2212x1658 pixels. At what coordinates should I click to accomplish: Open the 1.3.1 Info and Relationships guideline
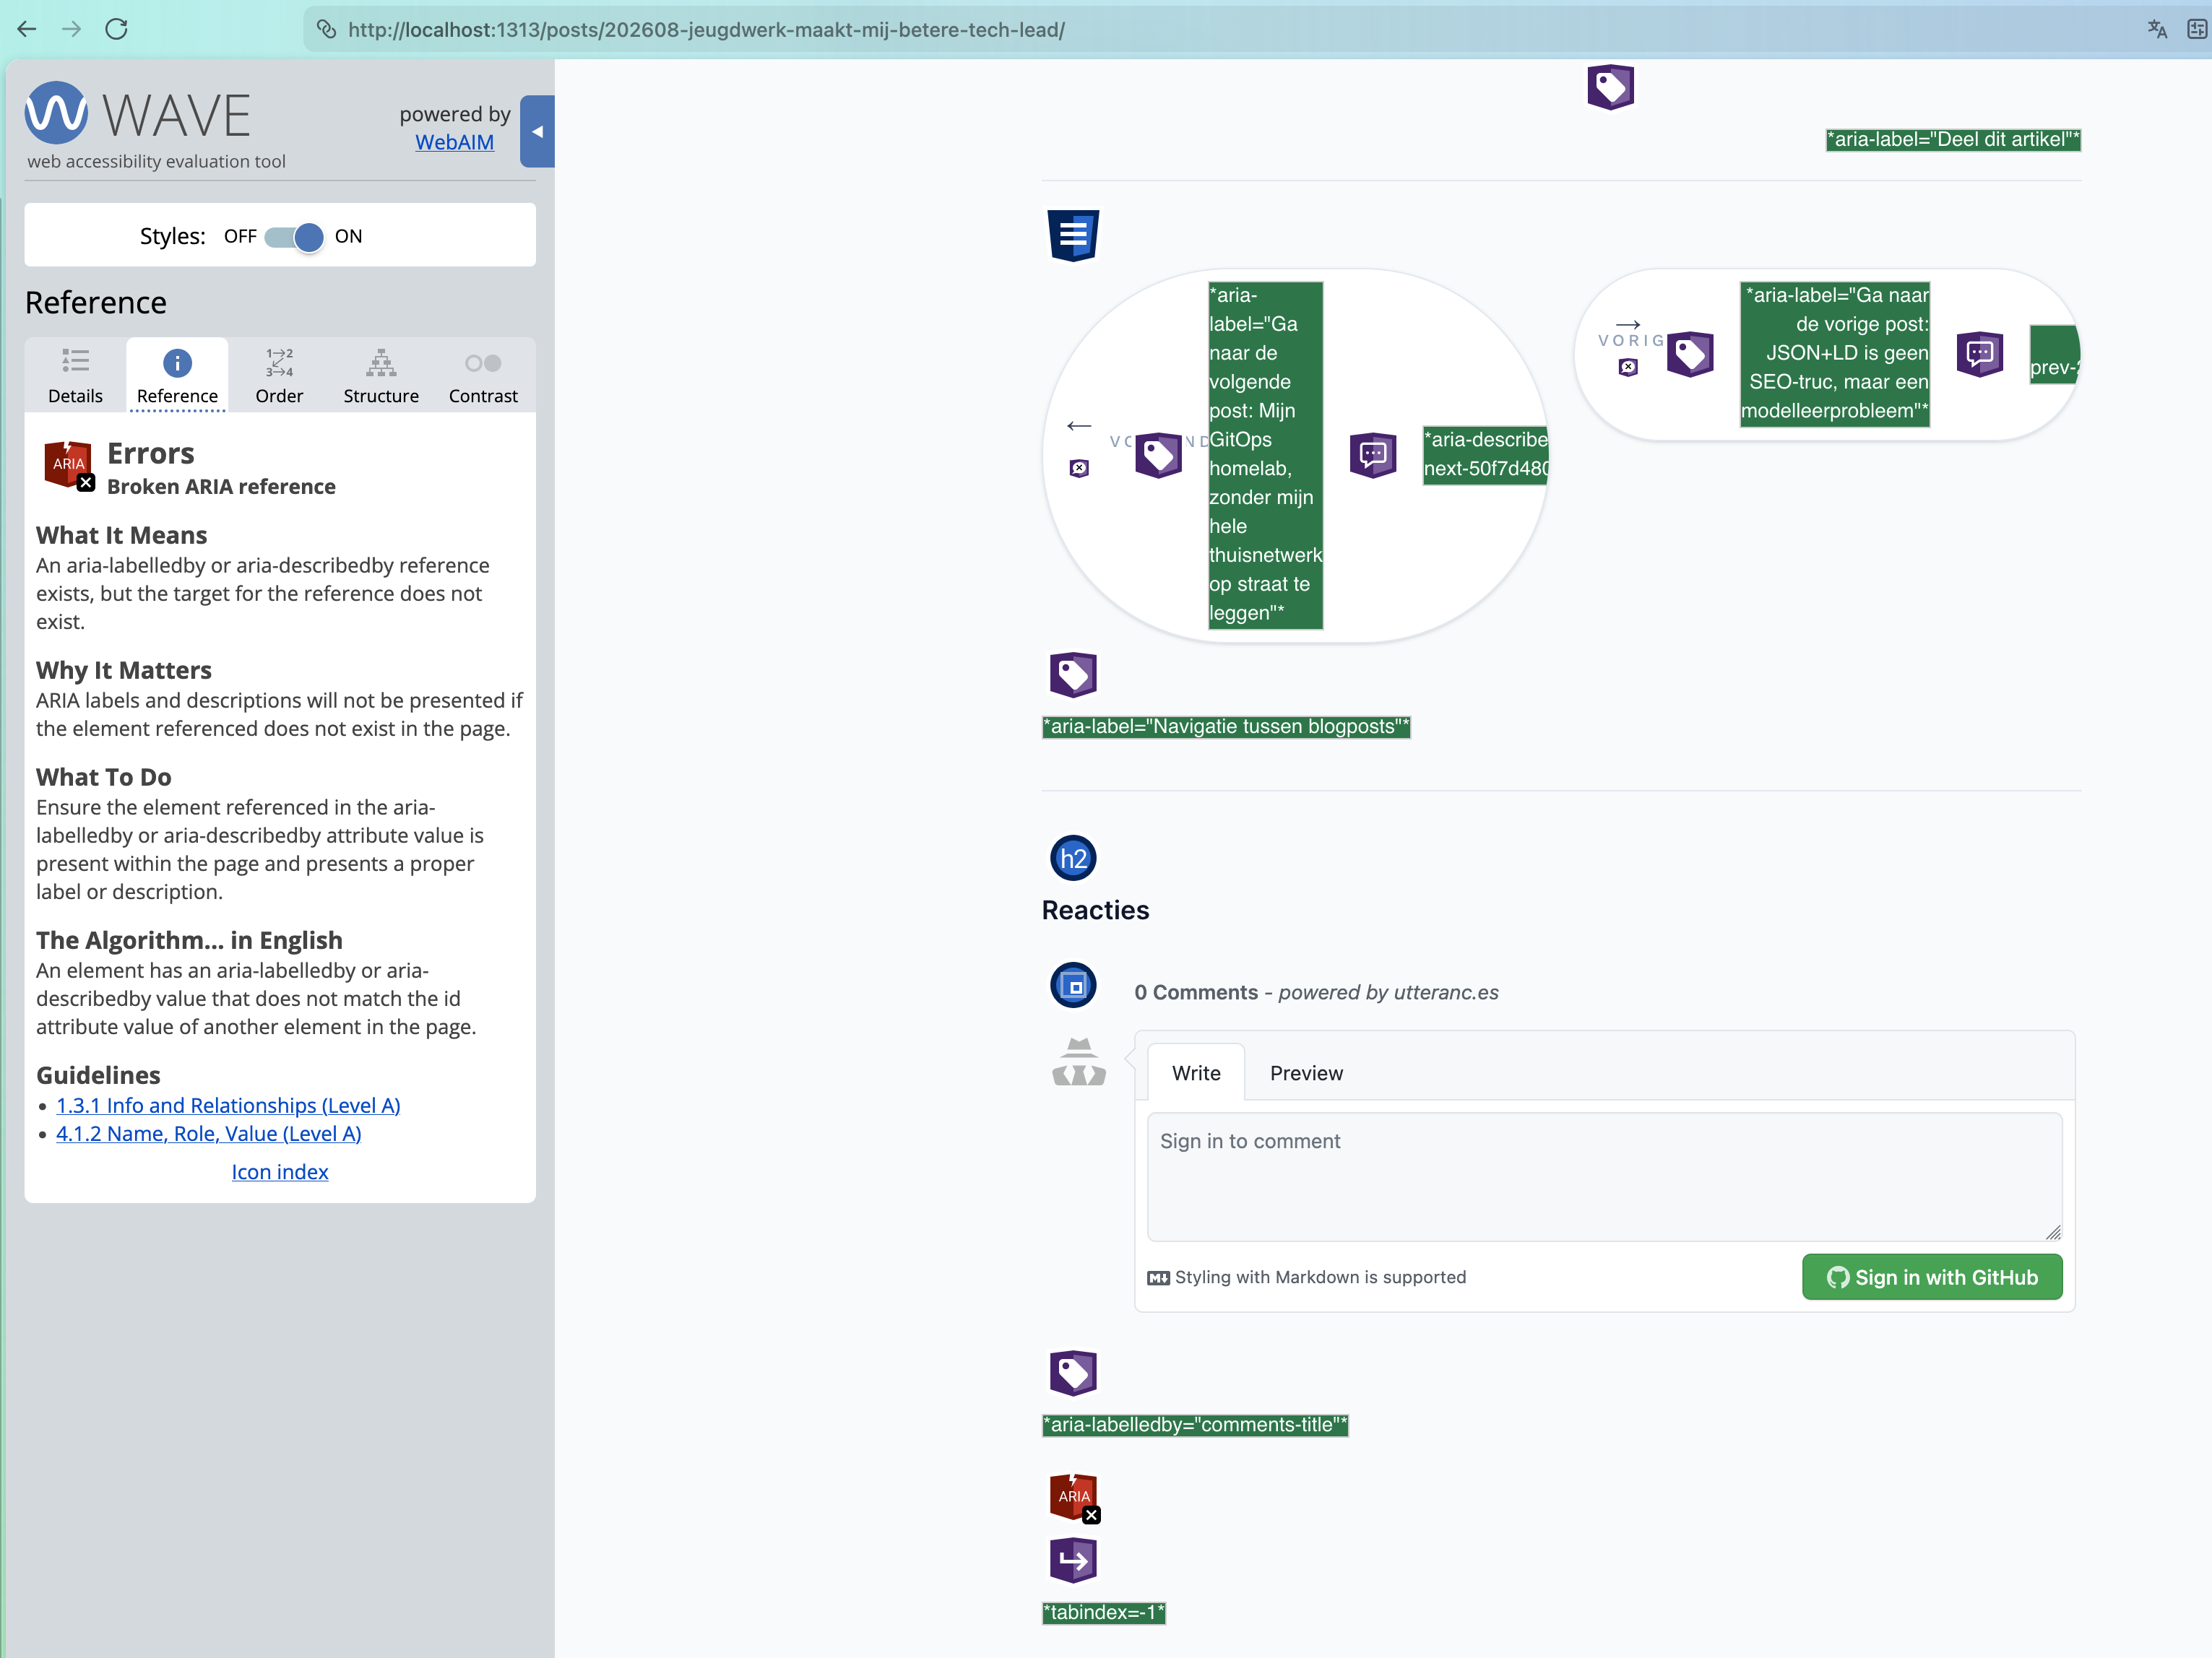228,1106
